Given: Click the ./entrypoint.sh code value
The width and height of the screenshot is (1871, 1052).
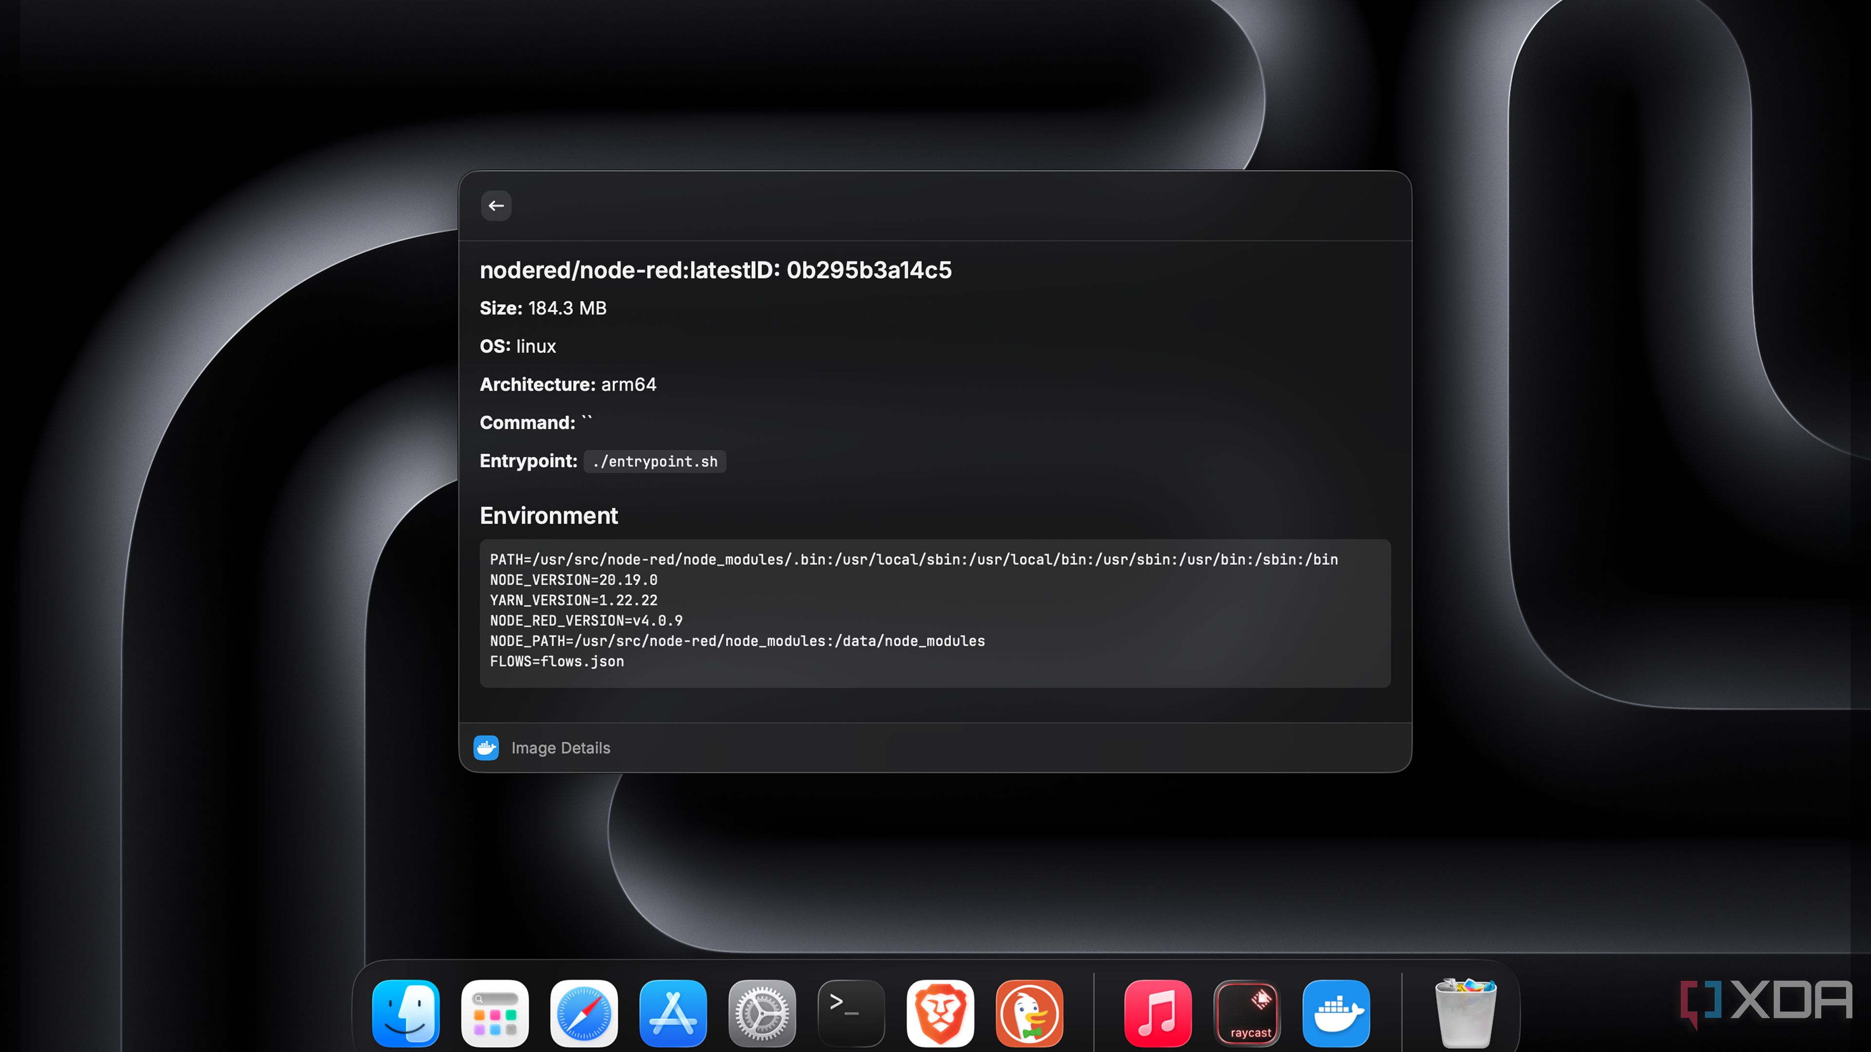Looking at the screenshot, I should 655,462.
